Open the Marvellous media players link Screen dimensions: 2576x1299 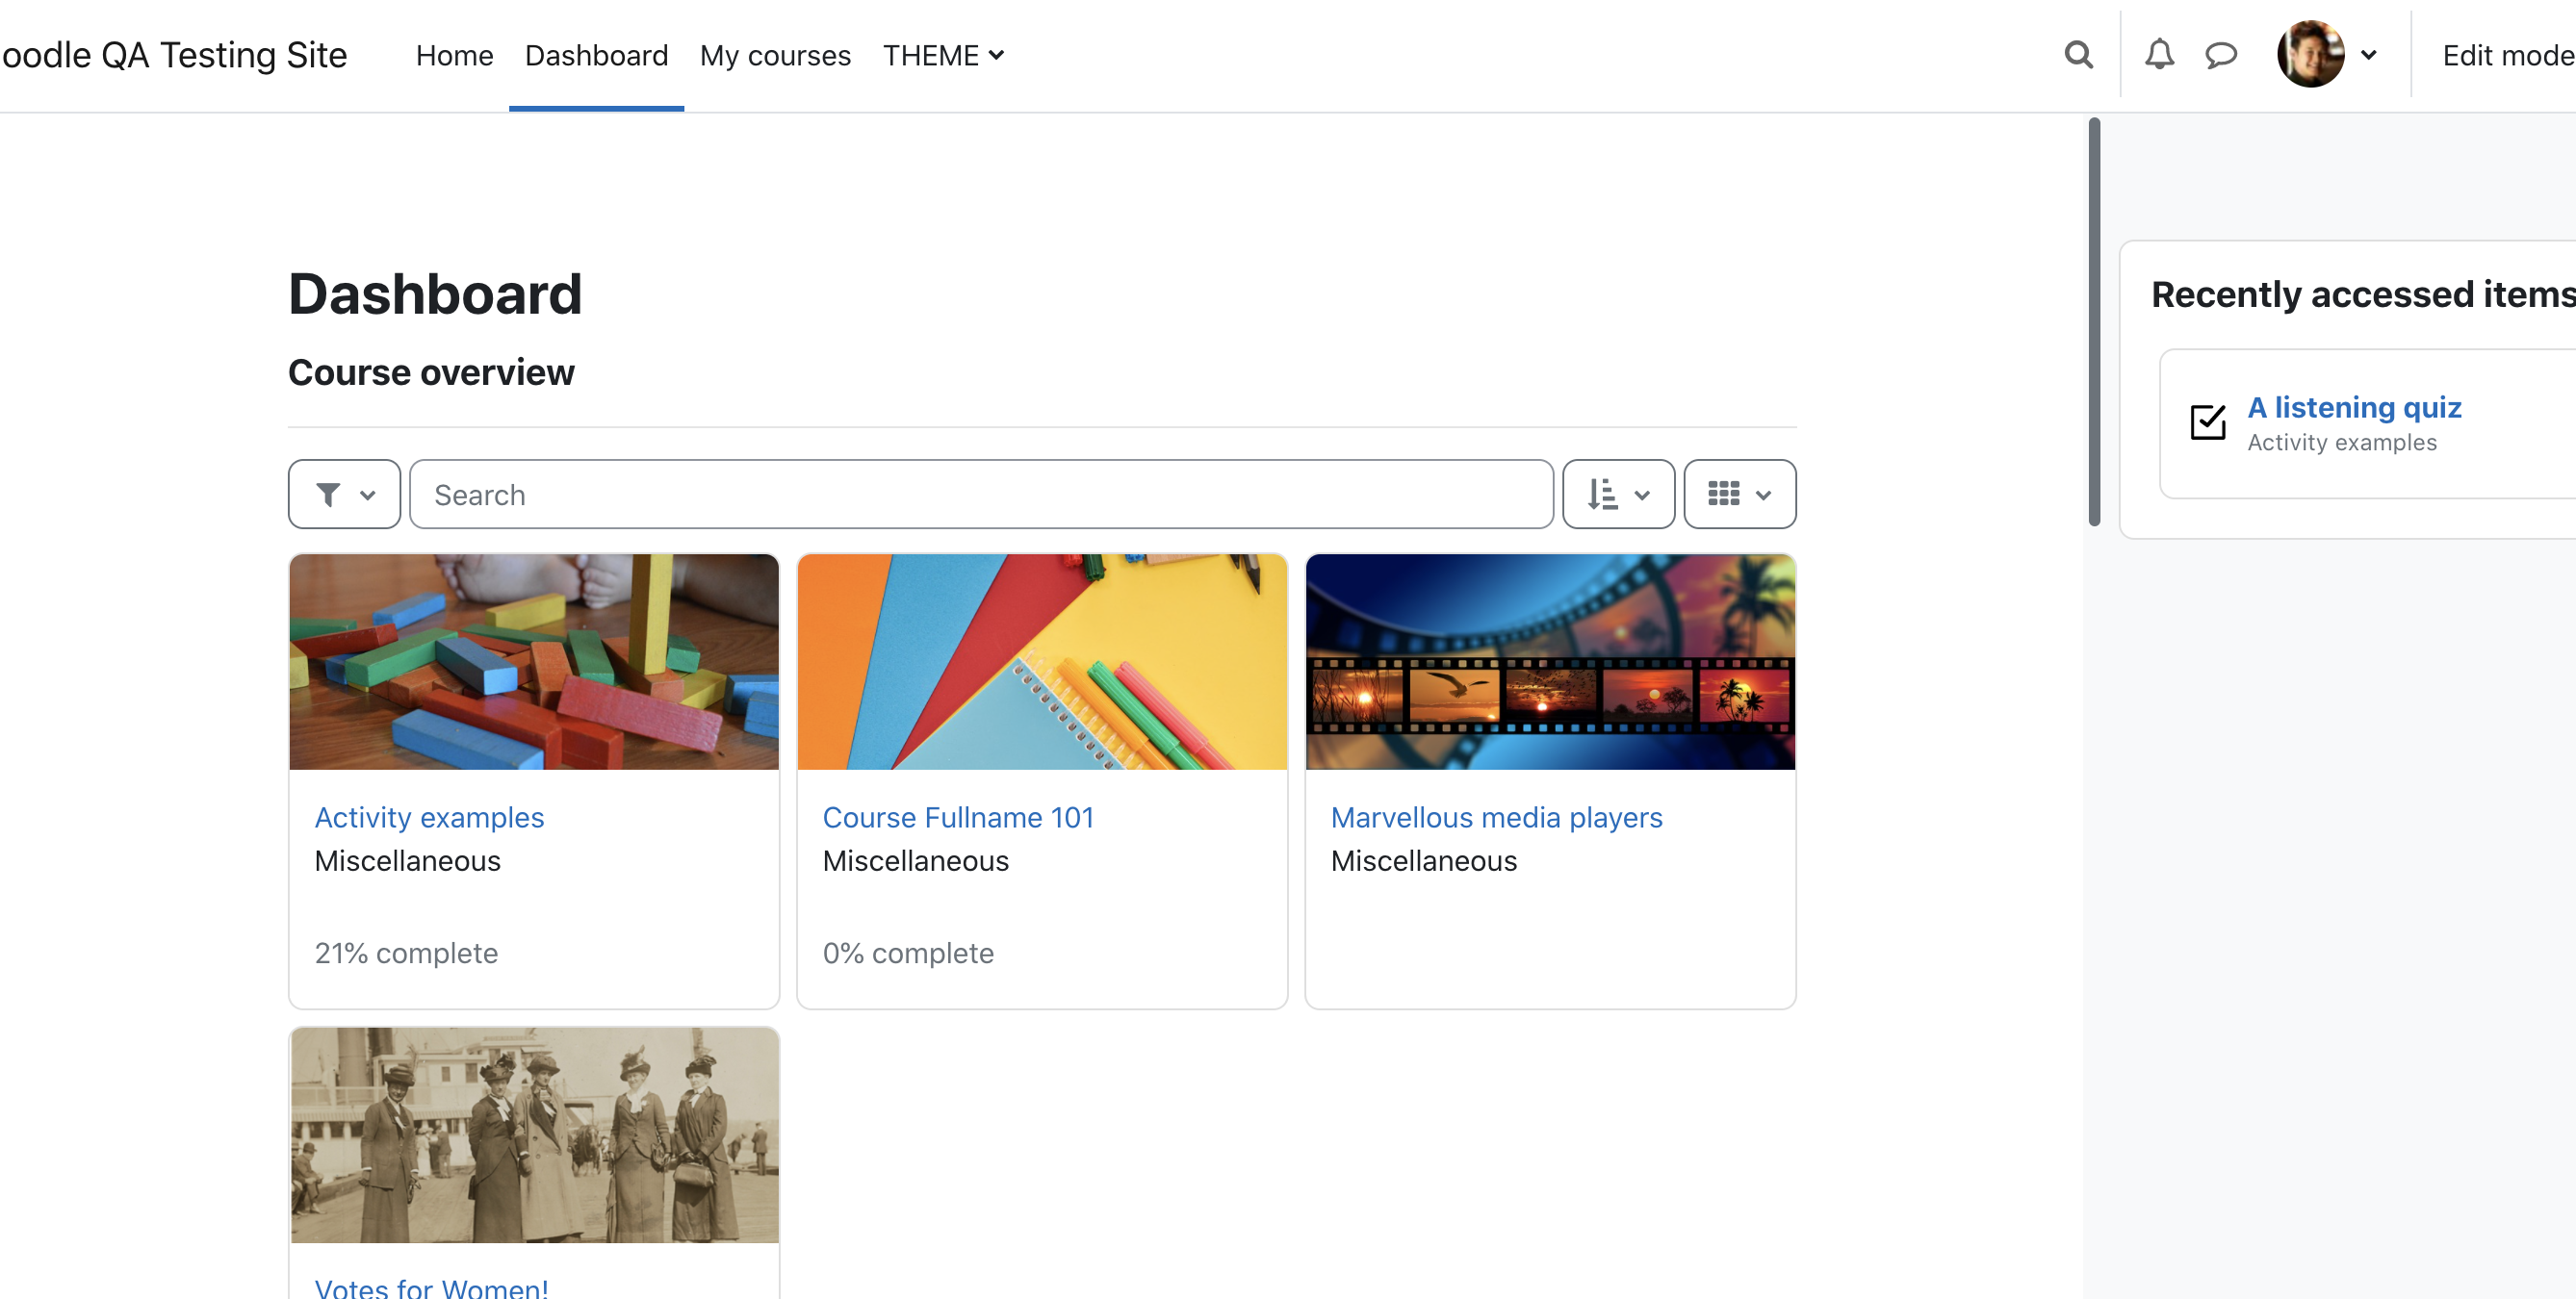pyautogui.click(x=1496, y=817)
